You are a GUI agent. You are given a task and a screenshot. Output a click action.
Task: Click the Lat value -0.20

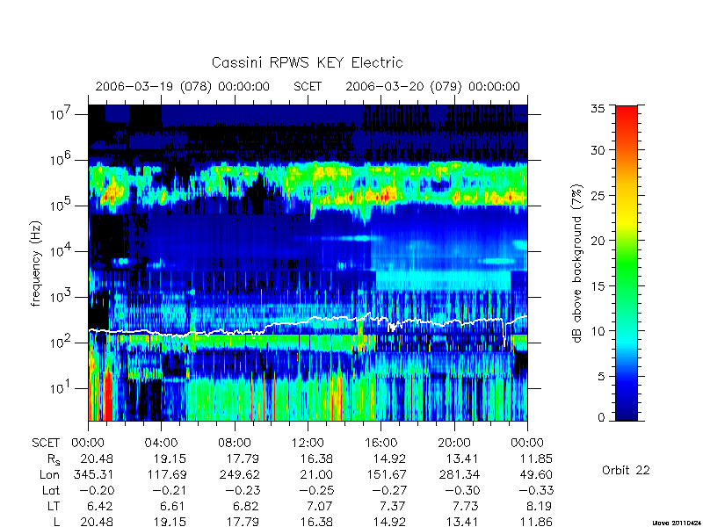[x=97, y=490]
